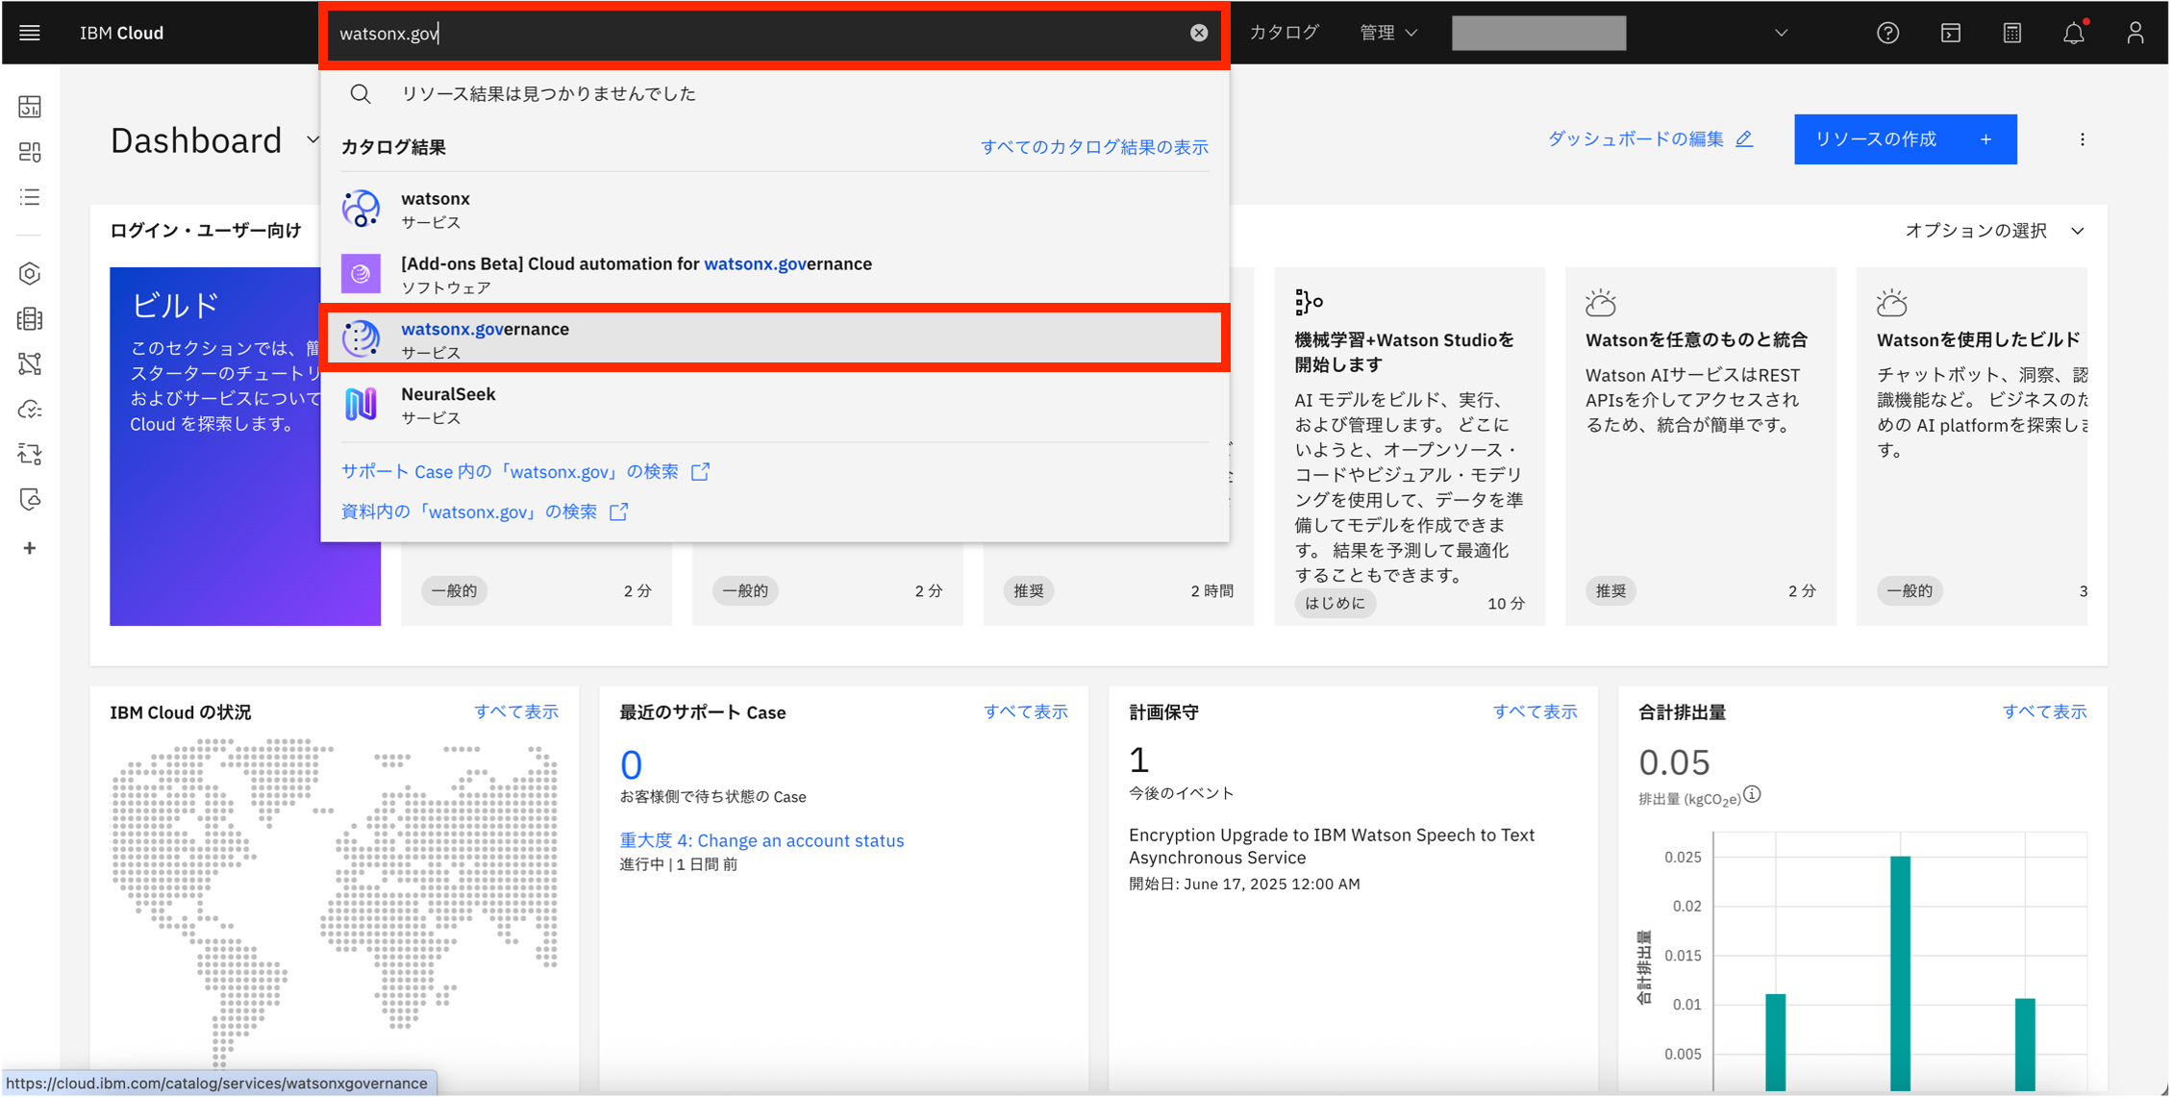This screenshot has height=1097, width=2172.
Task: Click the resource list sidebar icon
Action: [x=30, y=197]
